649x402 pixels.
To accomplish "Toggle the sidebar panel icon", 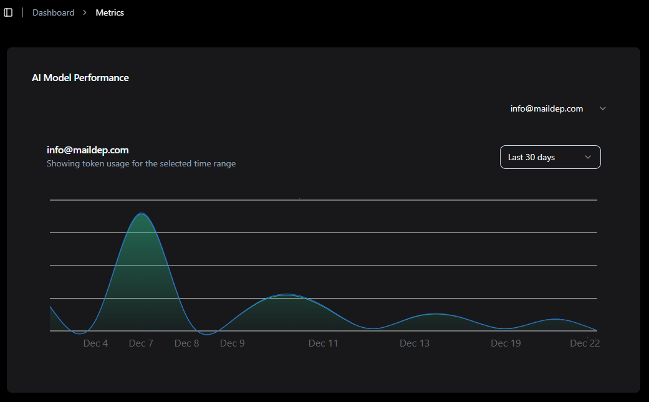I will pyautogui.click(x=8, y=13).
